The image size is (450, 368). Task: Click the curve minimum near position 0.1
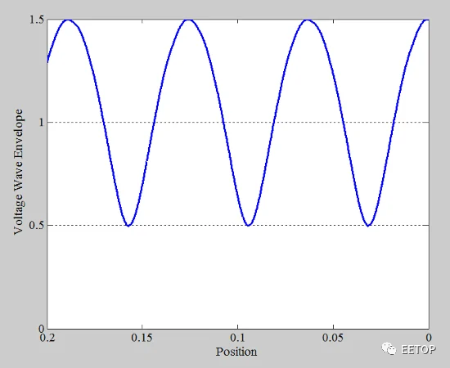click(x=248, y=225)
